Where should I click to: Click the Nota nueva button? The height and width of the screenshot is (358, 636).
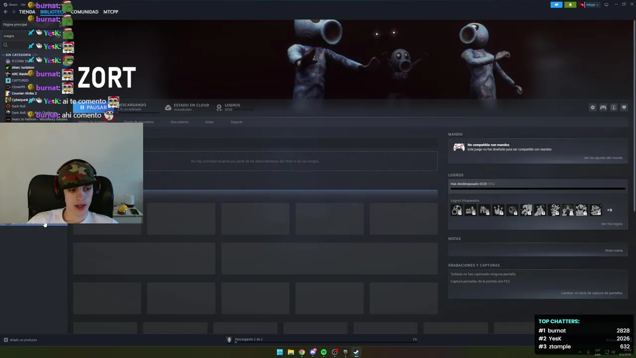614,251
